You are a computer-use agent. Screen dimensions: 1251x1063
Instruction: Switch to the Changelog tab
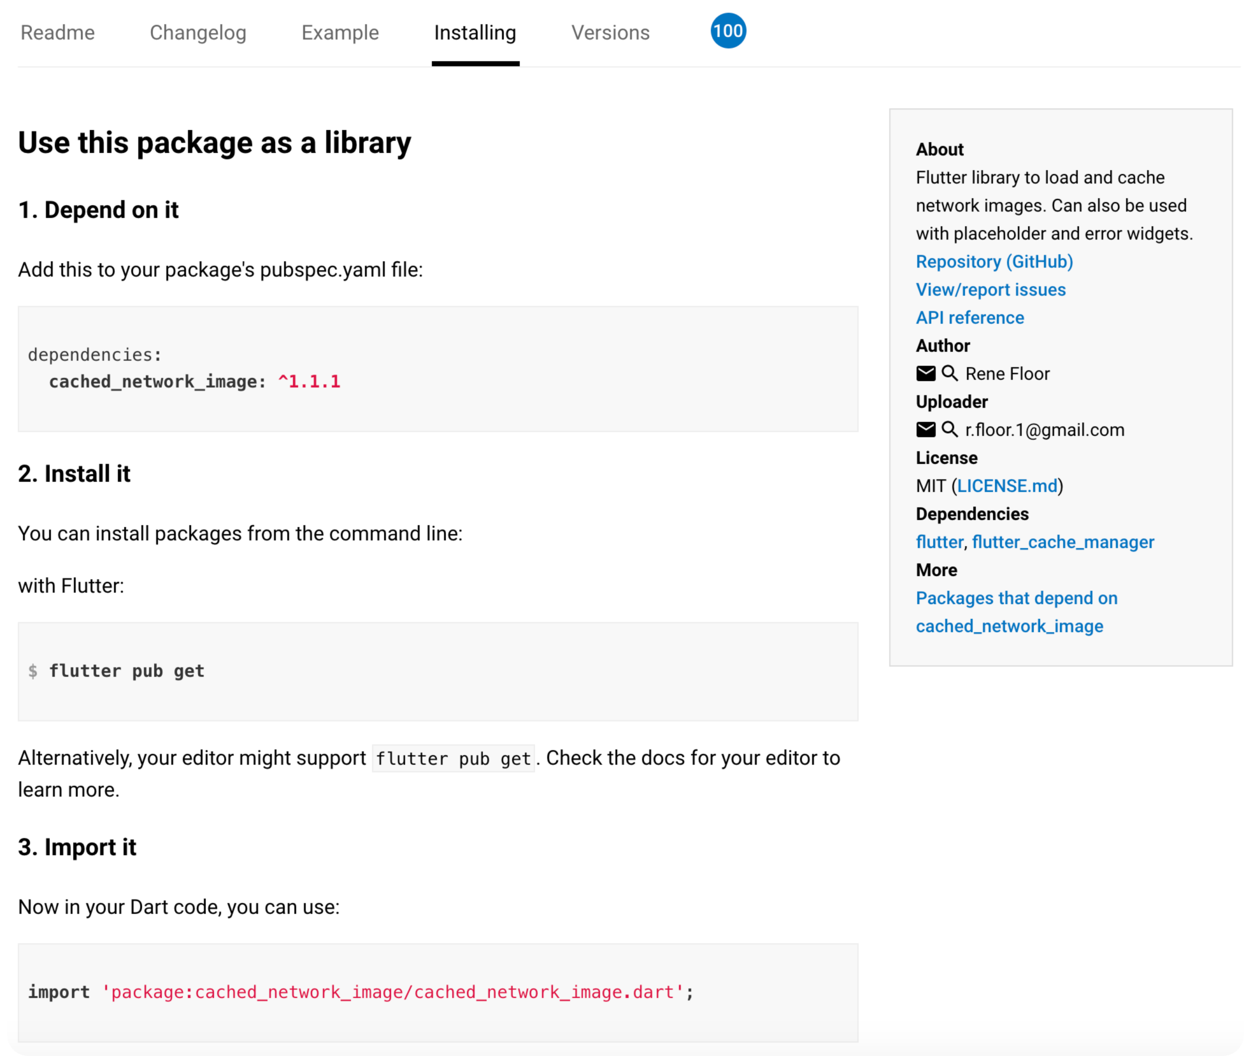197,33
